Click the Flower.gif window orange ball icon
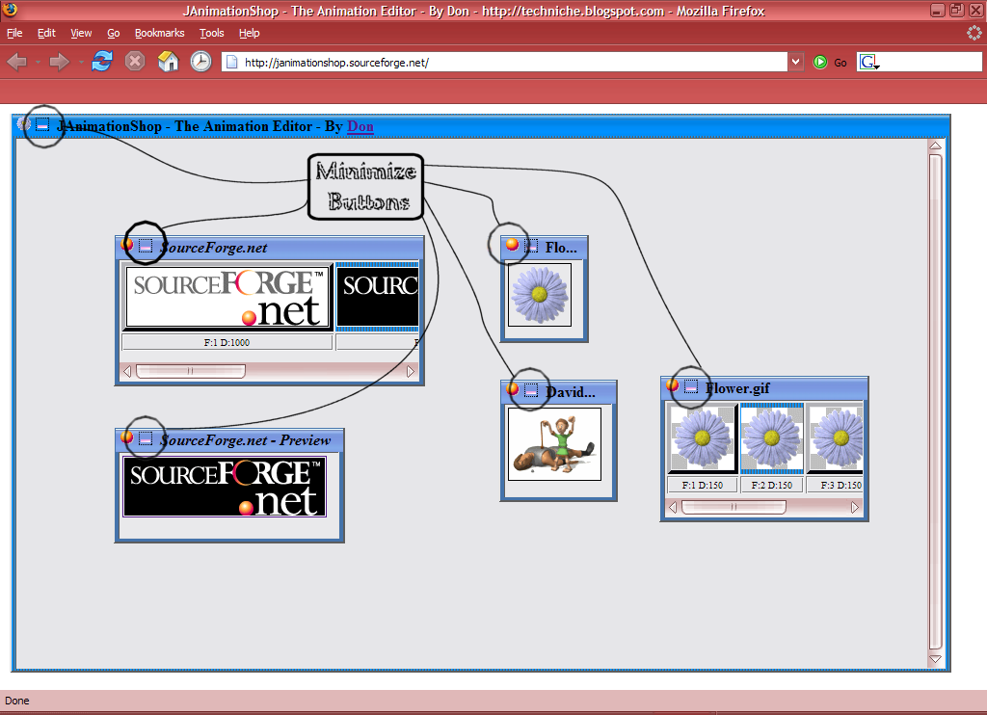Image resolution: width=987 pixels, height=715 pixels. click(672, 384)
